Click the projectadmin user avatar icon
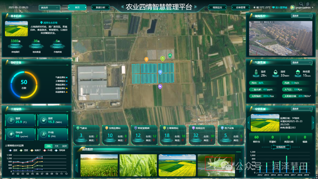Image resolution: width=318 pixels, height=179 pixels. click(292, 7)
